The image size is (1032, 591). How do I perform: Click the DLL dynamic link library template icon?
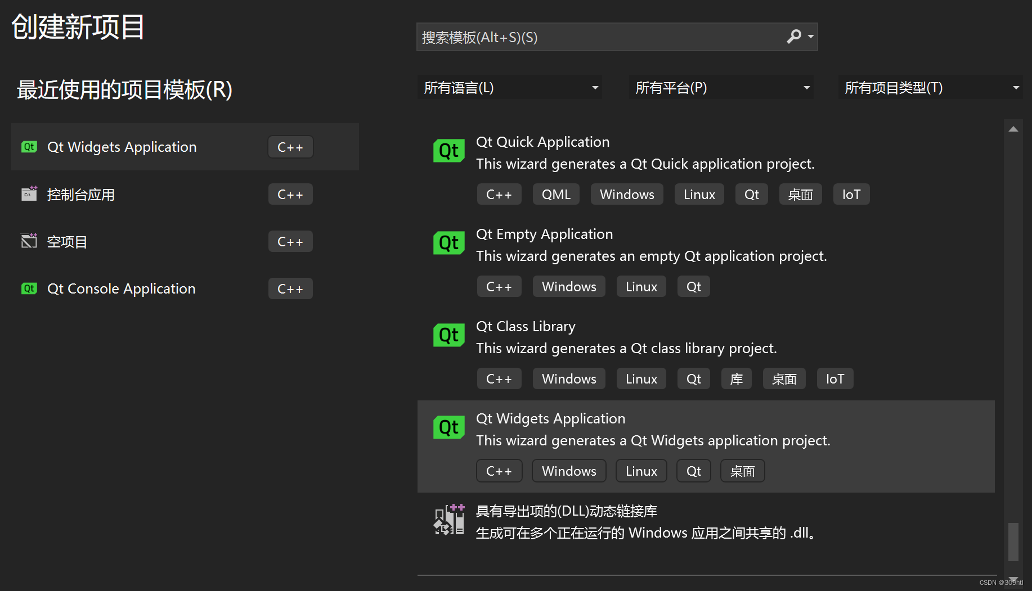[x=448, y=519]
